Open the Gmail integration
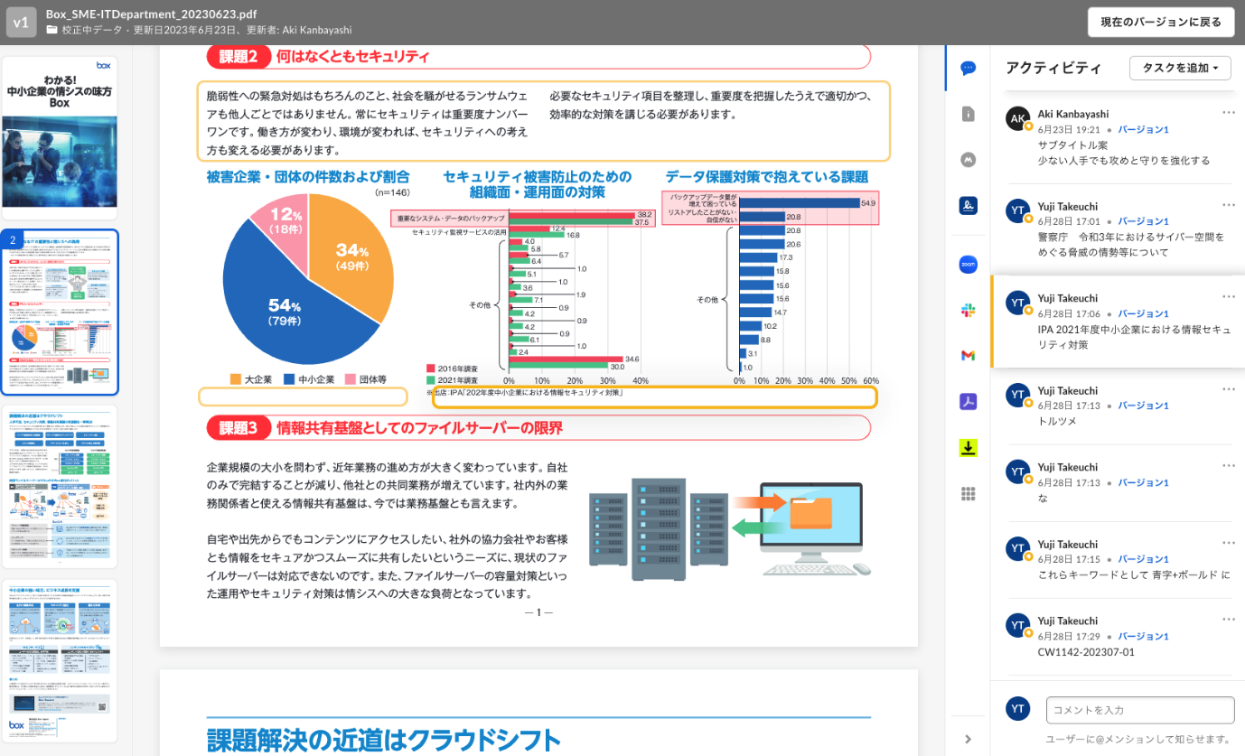The width and height of the screenshot is (1245, 756). 968,356
